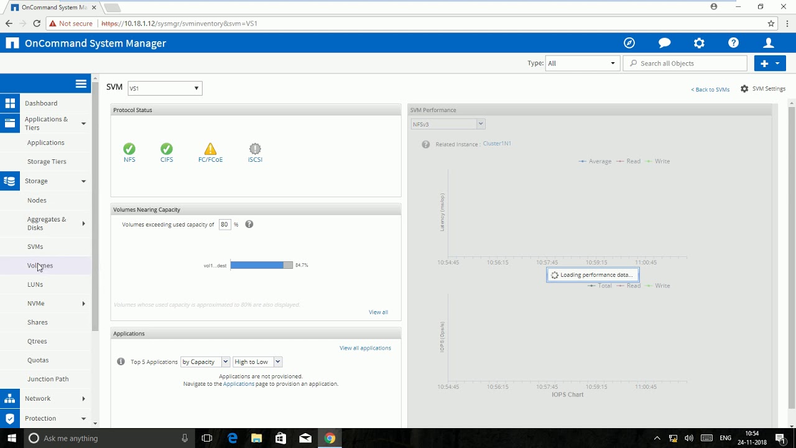Click the info icon beside Top 5 Applications
Viewport: 796px width, 448px height.
(x=121, y=362)
